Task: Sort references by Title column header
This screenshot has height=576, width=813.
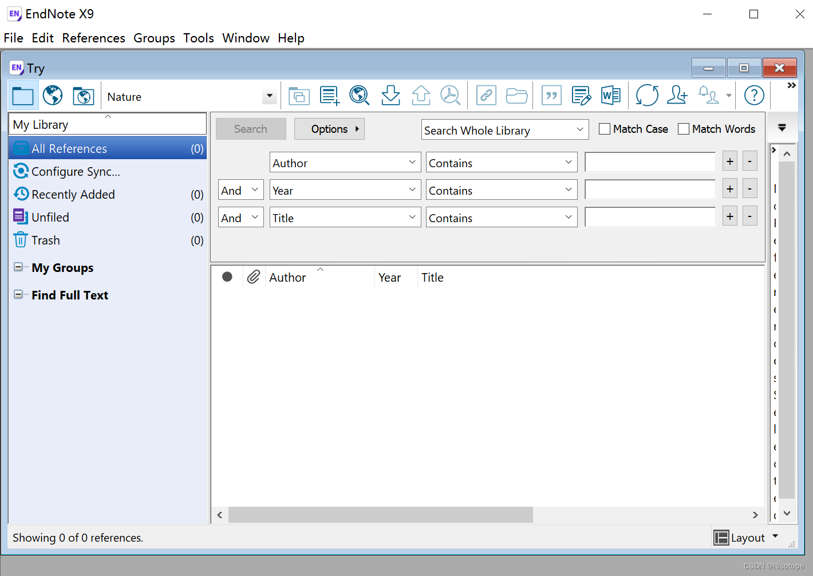Action: 432,277
